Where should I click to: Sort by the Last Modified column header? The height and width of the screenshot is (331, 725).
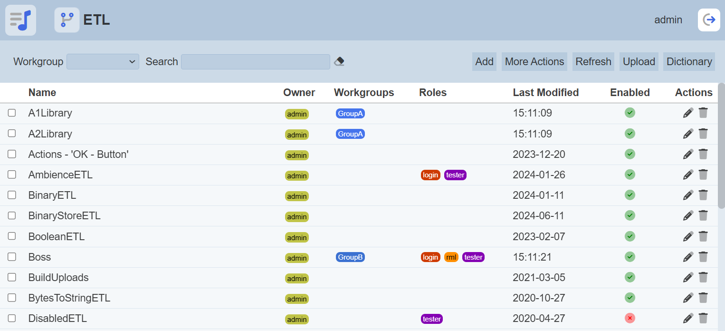click(545, 92)
